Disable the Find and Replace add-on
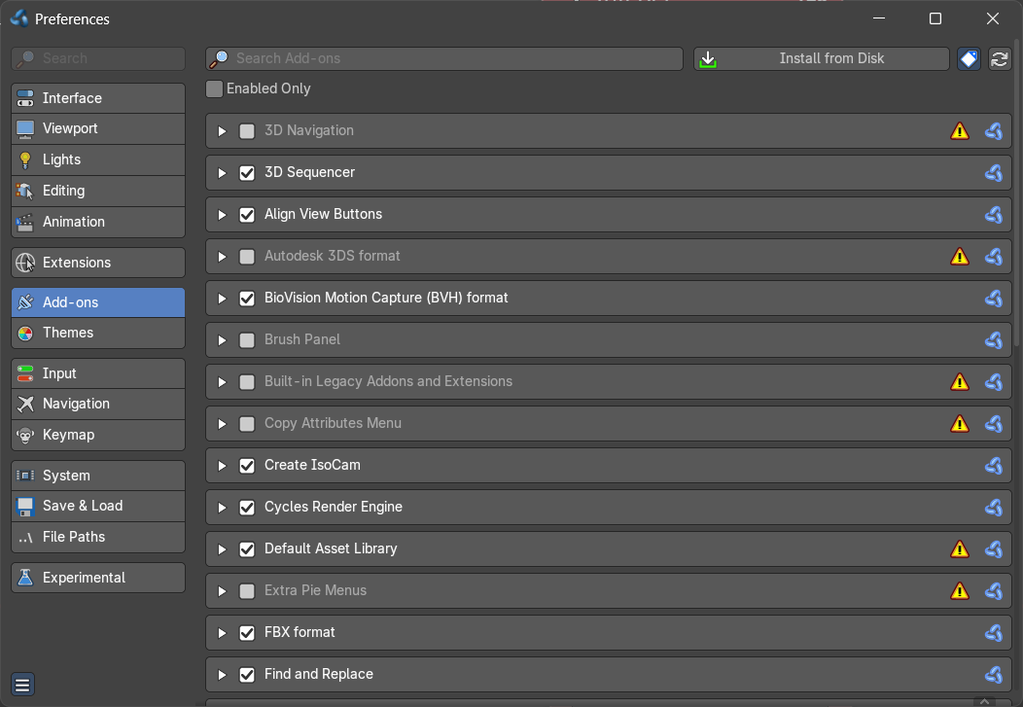The width and height of the screenshot is (1023, 707). 247,674
